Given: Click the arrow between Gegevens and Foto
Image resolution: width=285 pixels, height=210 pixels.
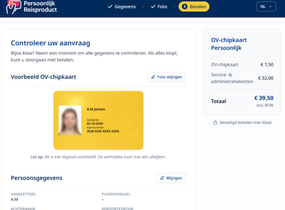Looking at the screenshot, I should (143, 7).
